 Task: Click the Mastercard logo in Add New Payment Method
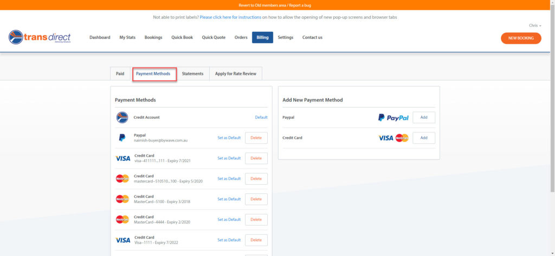pos(402,138)
